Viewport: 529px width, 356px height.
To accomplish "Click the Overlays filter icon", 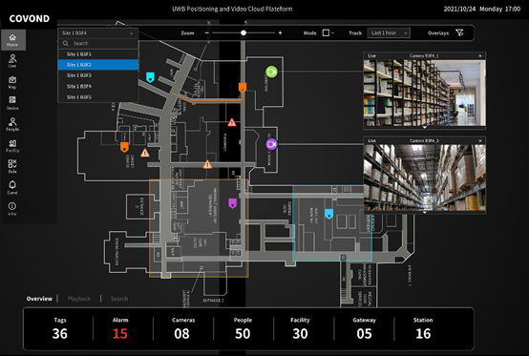I will pos(459,32).
